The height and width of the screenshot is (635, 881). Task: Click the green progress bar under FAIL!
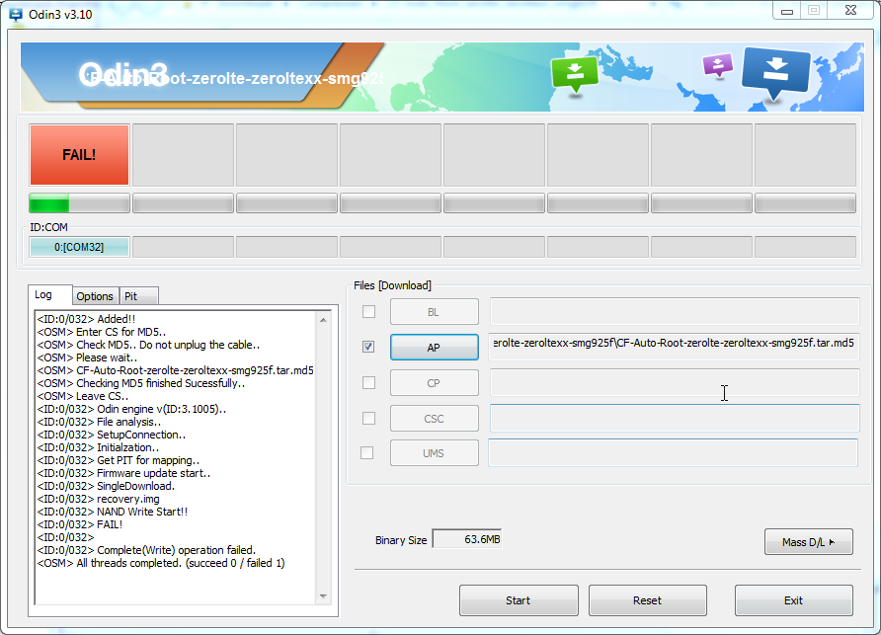coord(79,202)
